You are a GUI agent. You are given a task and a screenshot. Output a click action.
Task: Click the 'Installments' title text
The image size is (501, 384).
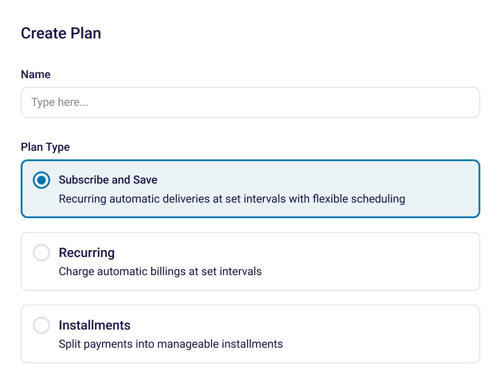pyautogui.click(x=95, y=326)
